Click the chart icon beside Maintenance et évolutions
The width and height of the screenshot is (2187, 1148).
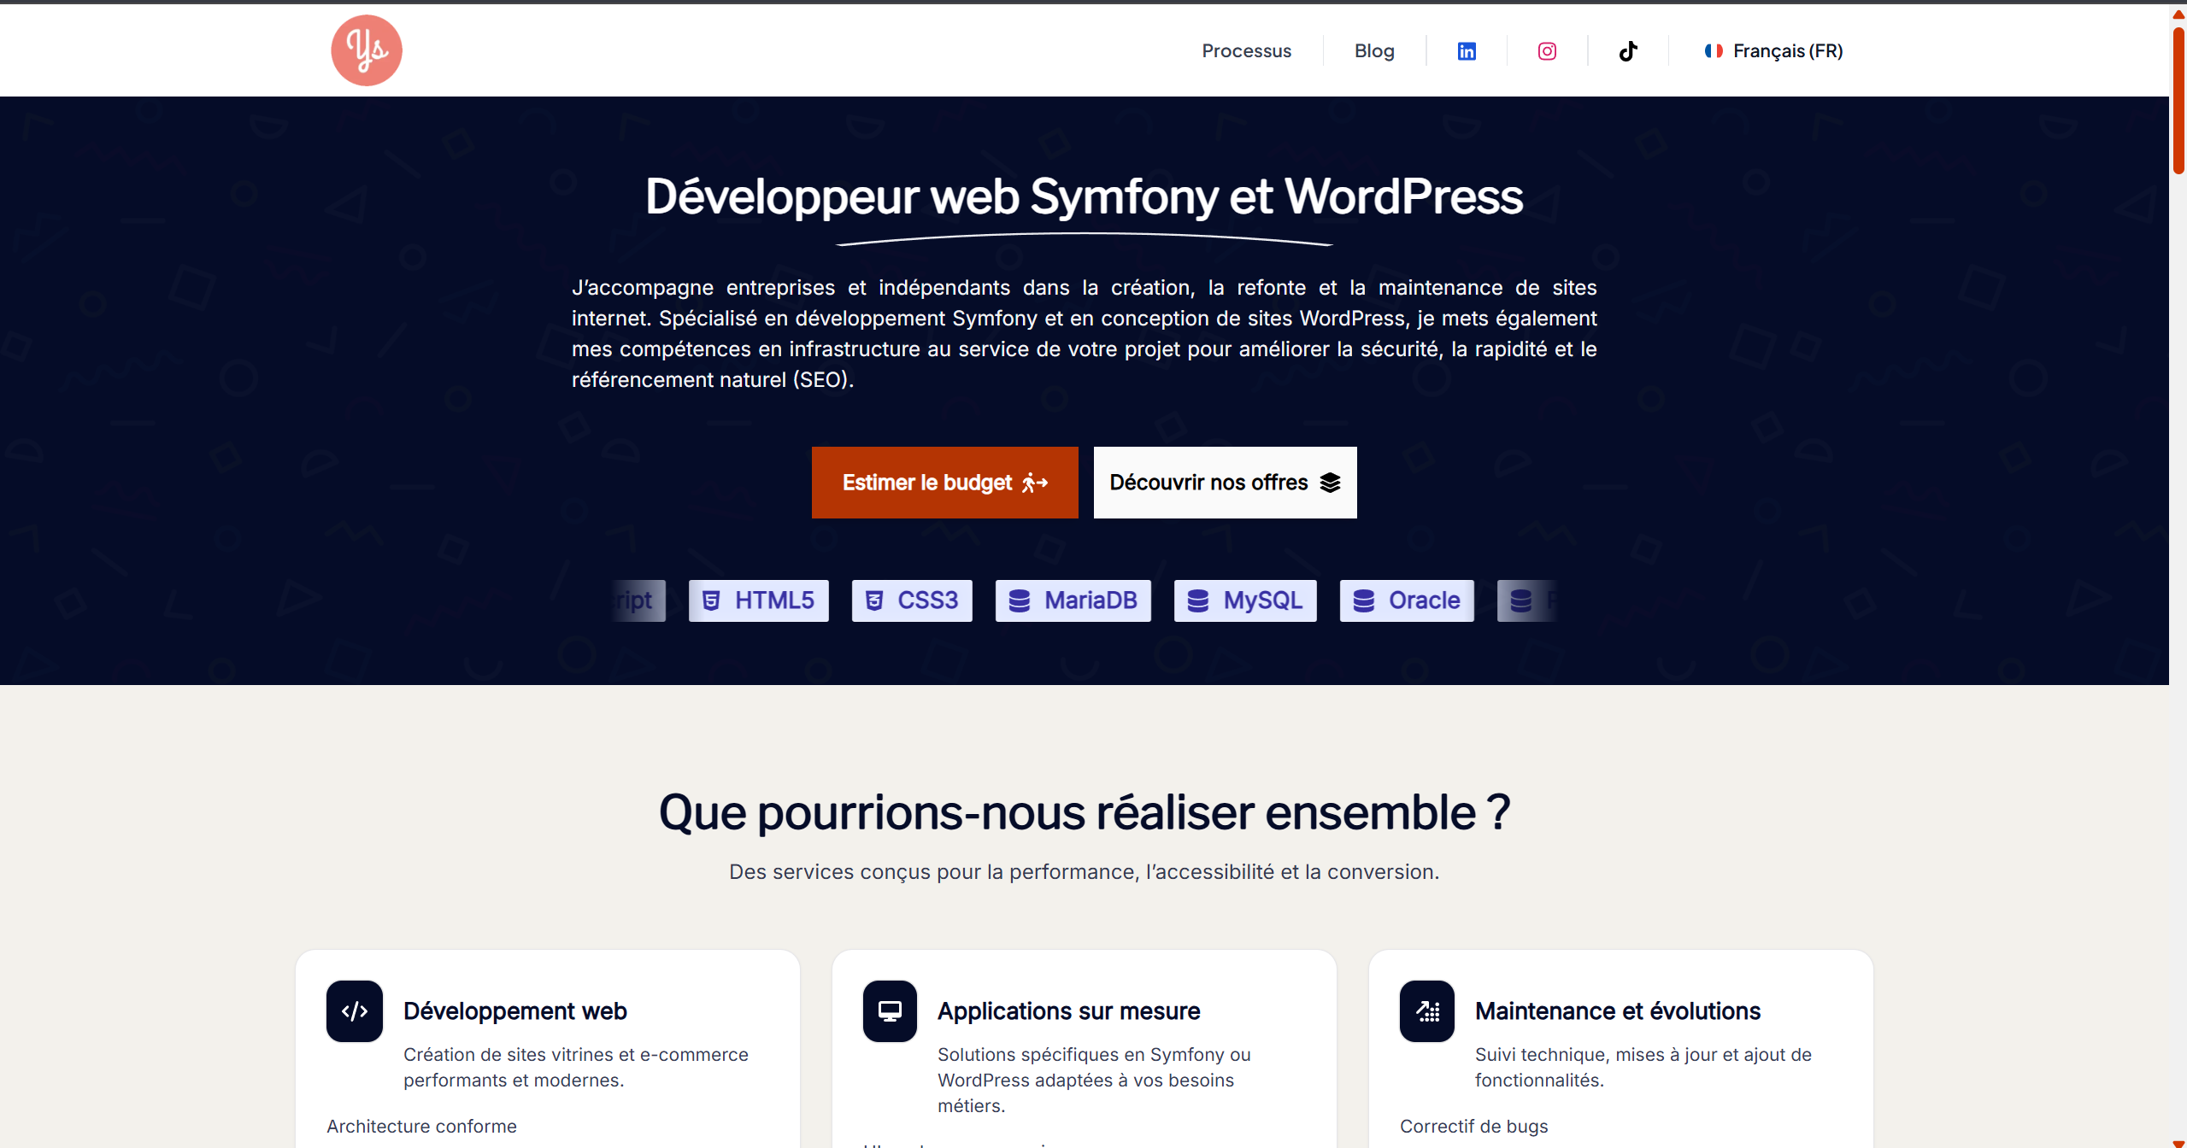pos(1427,1011)
